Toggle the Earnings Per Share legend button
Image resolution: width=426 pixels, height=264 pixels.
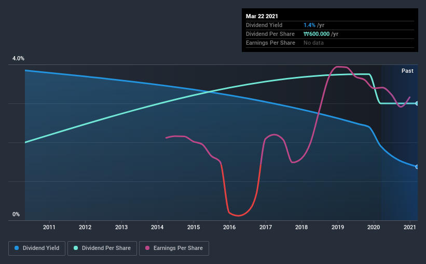pyautogui.click(x=174, y=248)
